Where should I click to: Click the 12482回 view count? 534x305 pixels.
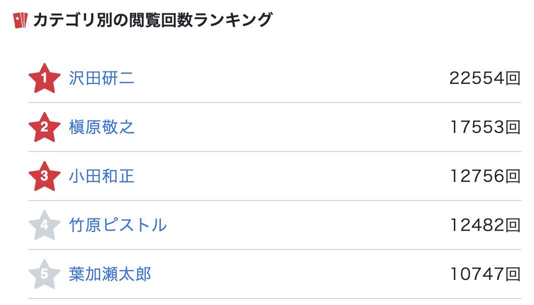(x=485, y=225)
